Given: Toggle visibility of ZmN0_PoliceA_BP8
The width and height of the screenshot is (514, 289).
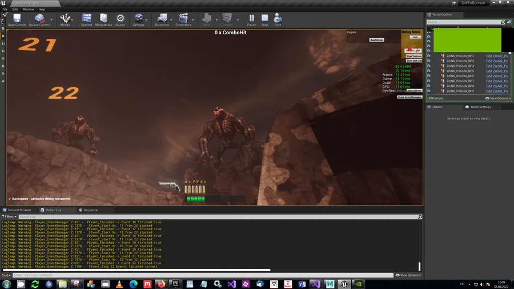Looking at the screenshot, I should 429,86.
